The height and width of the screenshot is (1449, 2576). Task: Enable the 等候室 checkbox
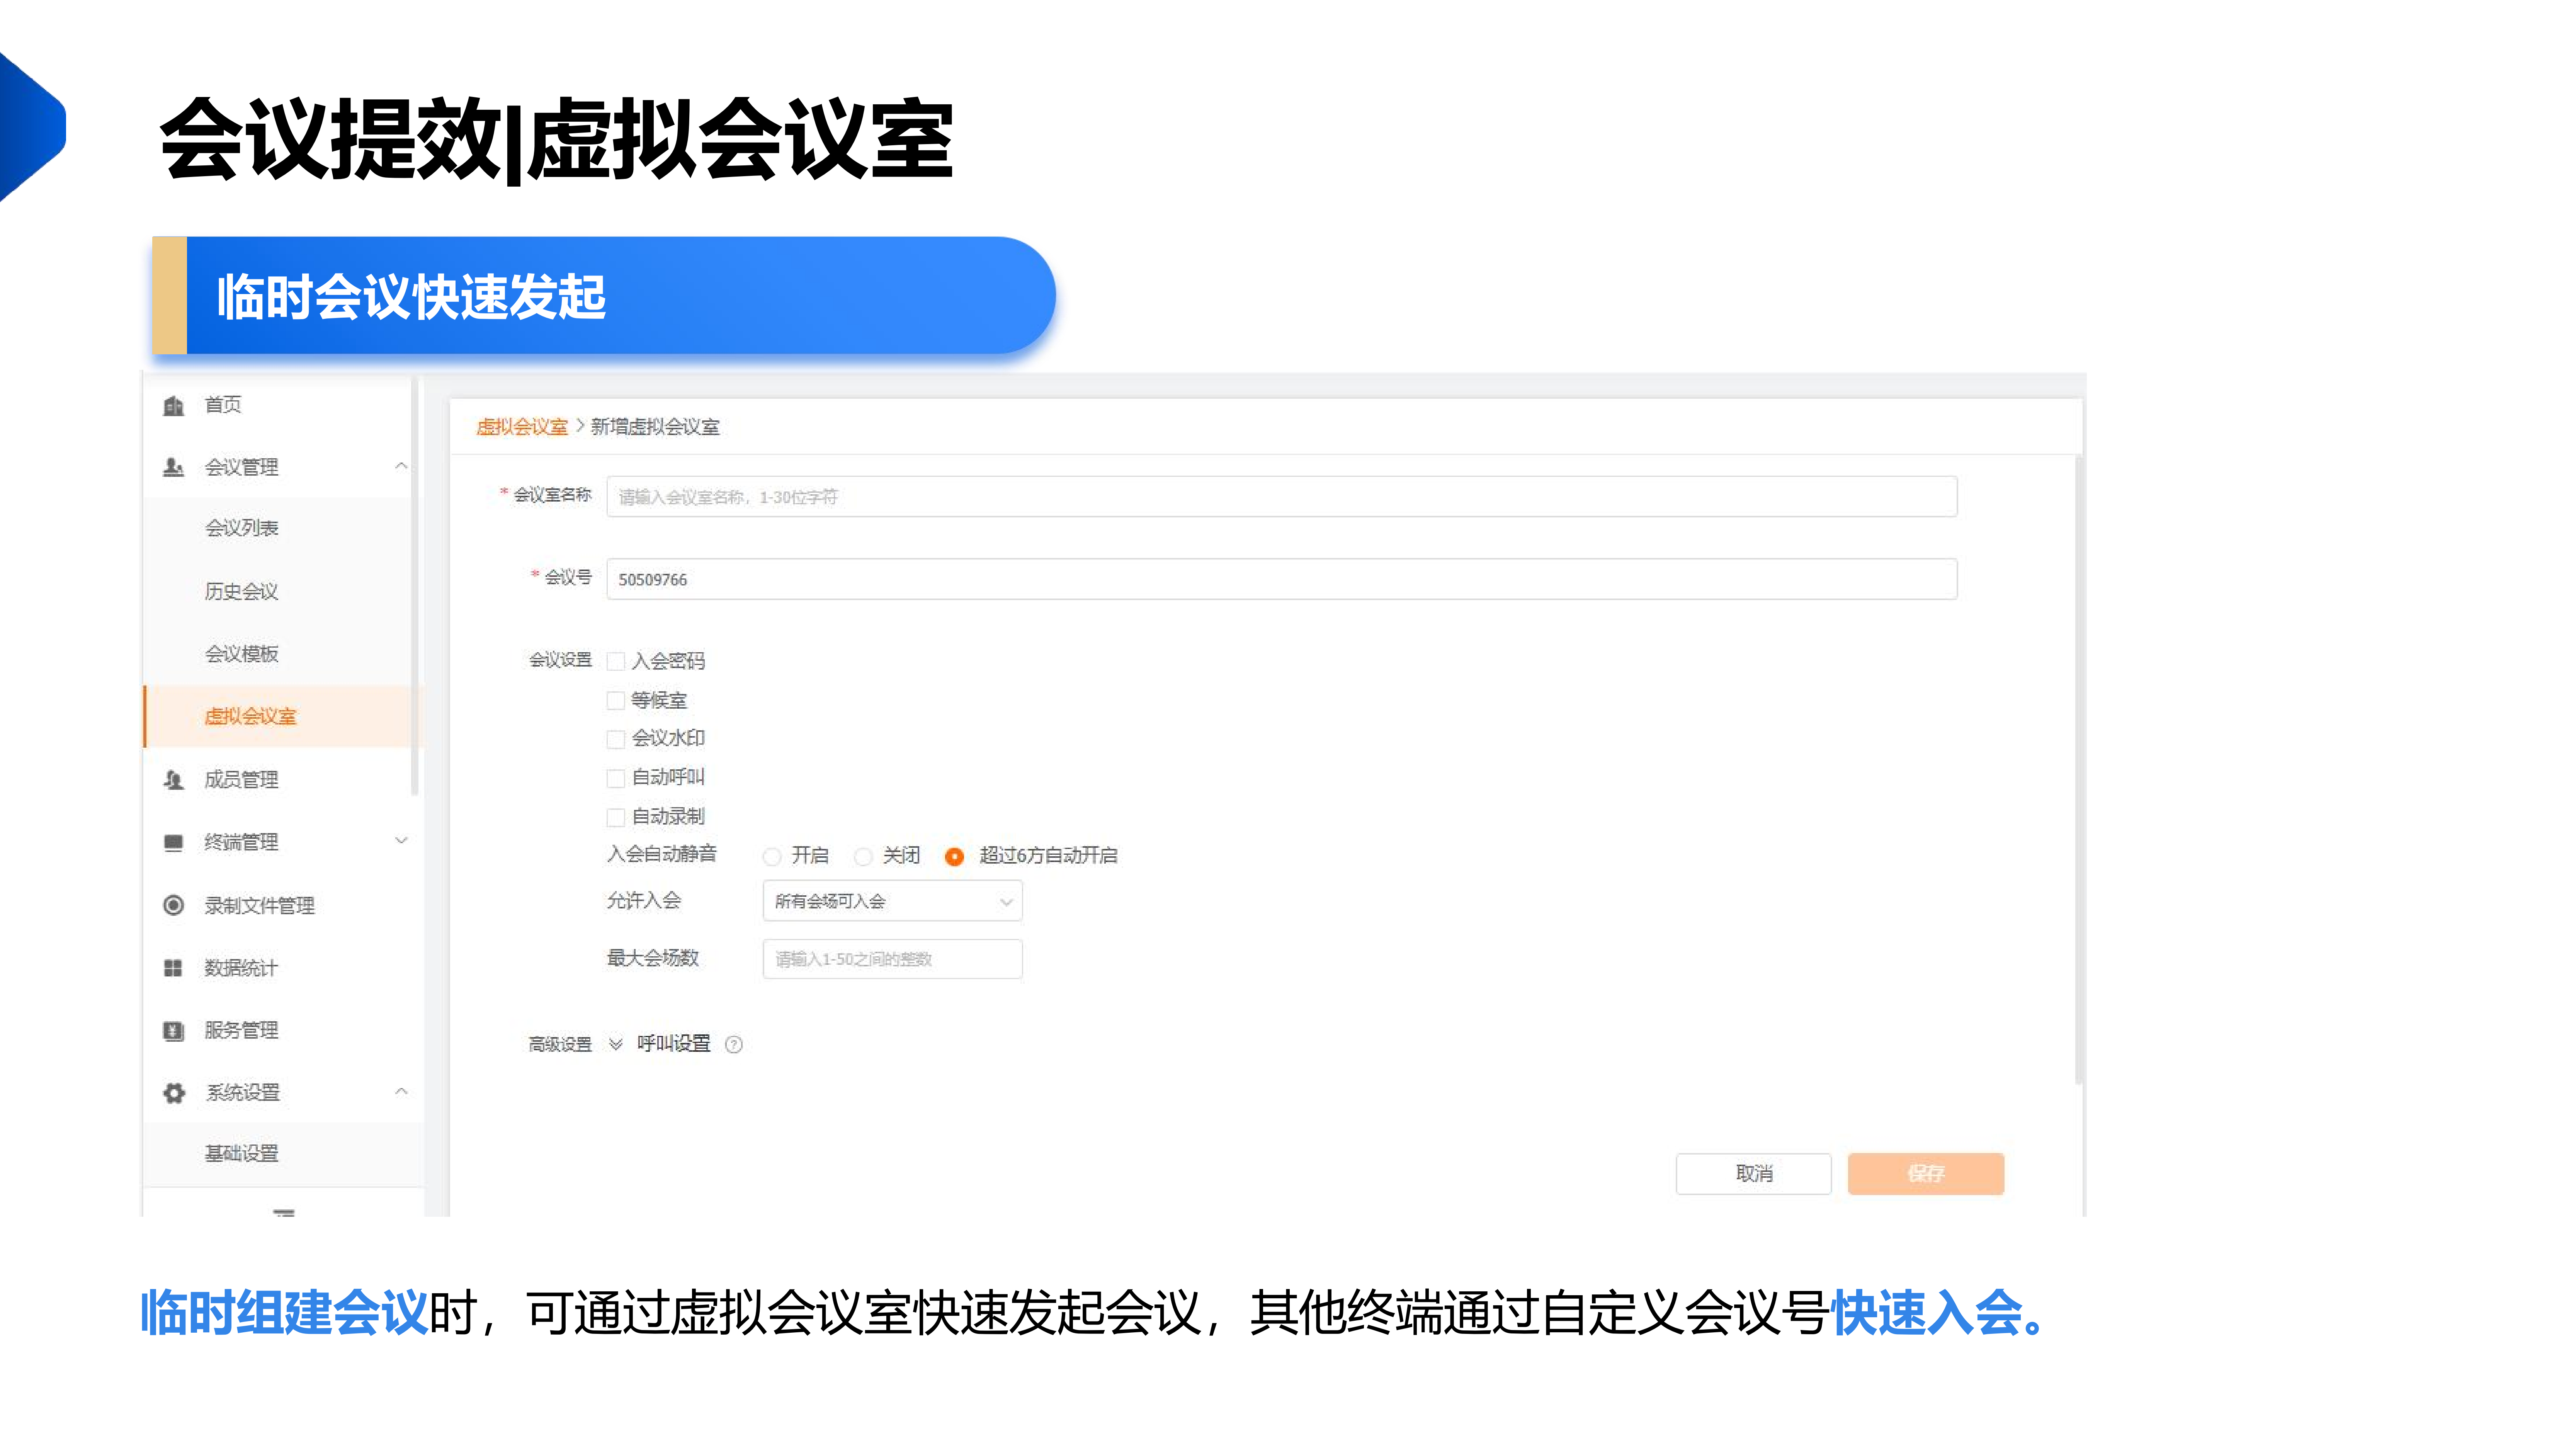tap(616, 700)
